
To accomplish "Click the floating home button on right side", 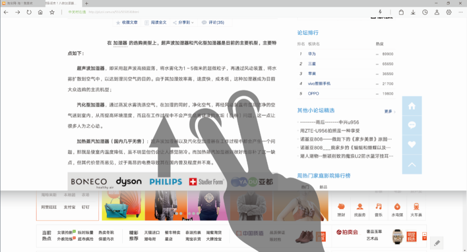I will point(412,106).
